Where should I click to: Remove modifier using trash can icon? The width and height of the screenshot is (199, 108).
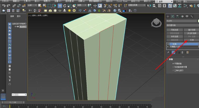tap(182, 52)
